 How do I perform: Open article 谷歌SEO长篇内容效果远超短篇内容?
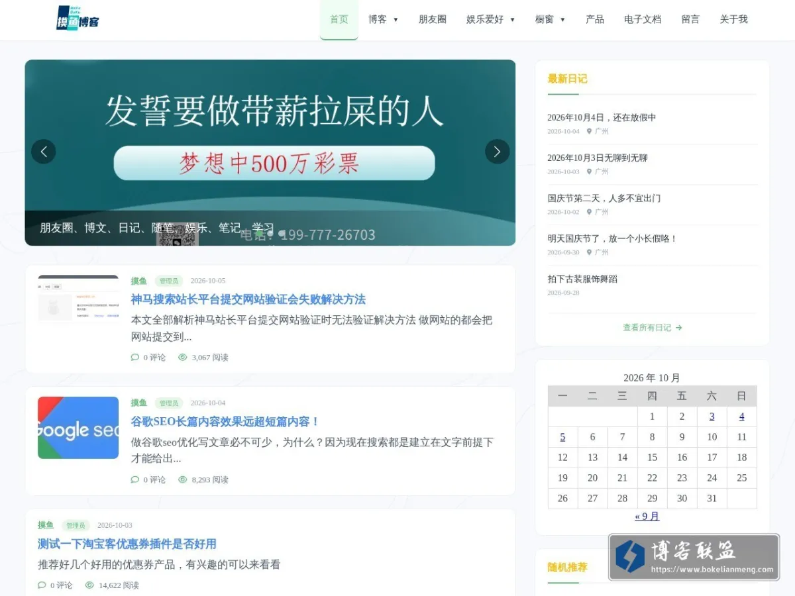[225, 422]
